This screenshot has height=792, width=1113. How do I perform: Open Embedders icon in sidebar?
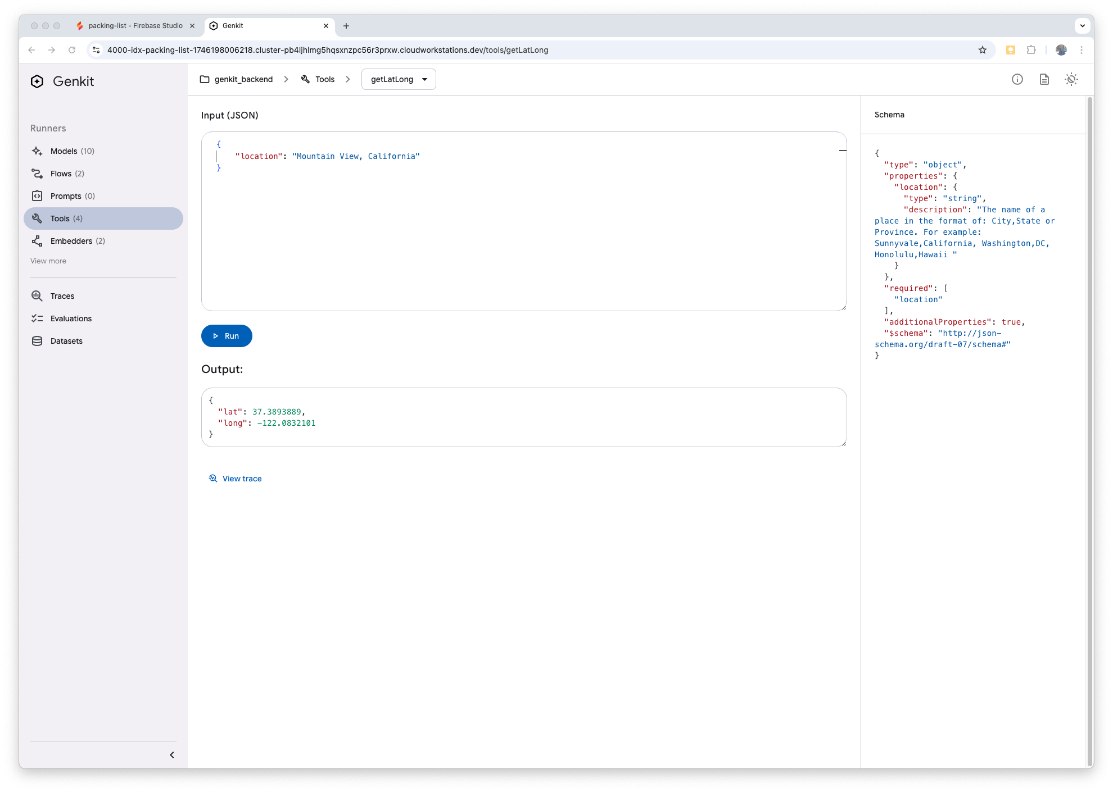(x=37, y=241)
